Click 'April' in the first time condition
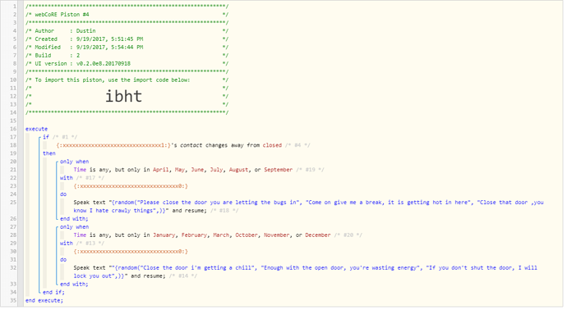This screenshot has width=567, height=310. tap(160, 170)
